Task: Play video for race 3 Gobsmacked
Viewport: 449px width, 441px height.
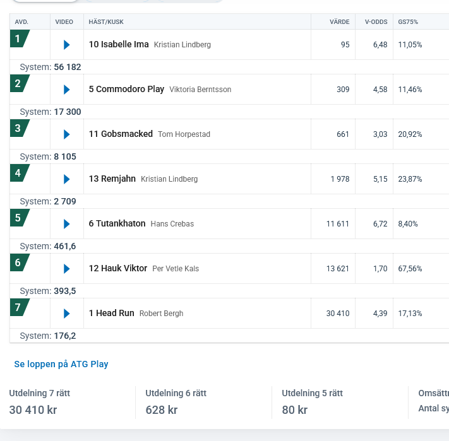Action: (67, 134)
